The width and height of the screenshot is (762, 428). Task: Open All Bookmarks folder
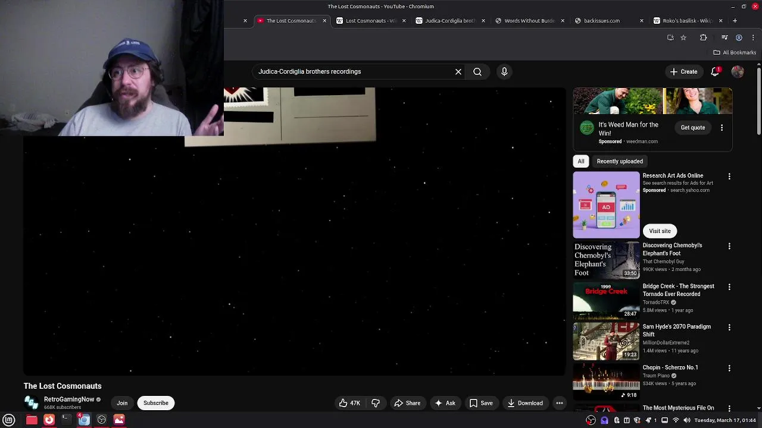click(x=735, y=52)
